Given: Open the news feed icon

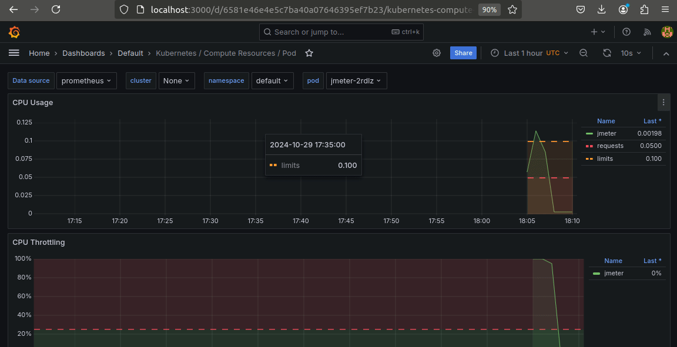Looking at the screenshot, I should 647,32.
